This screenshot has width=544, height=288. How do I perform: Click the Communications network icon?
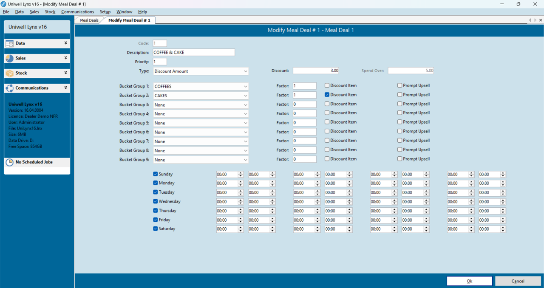click(x=9, y=88)
